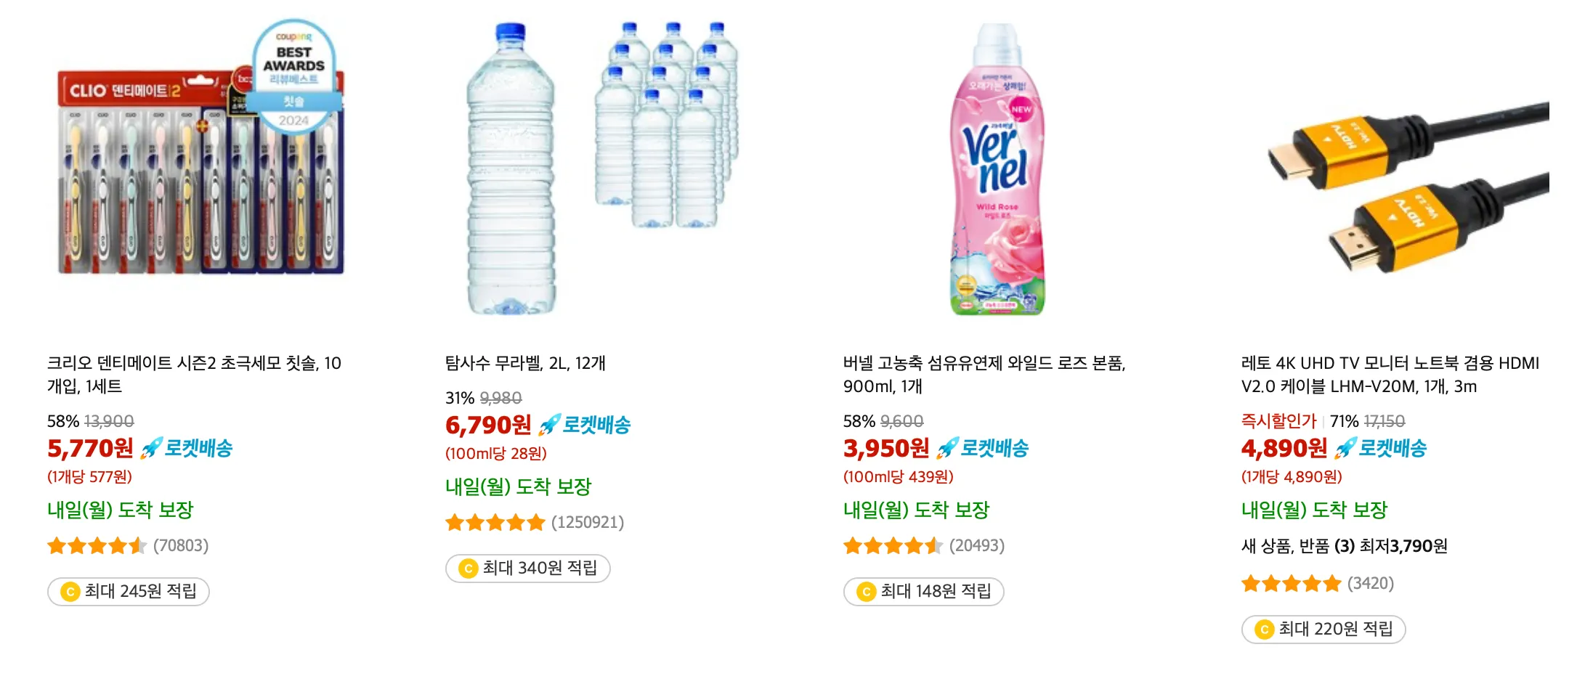Click the star rating with 70803 reviews

[96, 545]
